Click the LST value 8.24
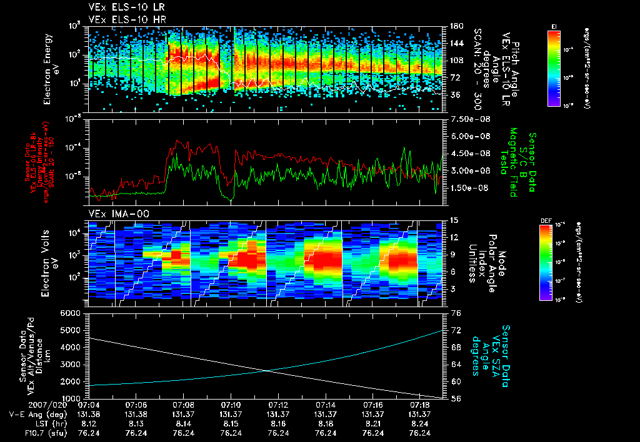Screen dimensions: 640x442 click(420, 425)
